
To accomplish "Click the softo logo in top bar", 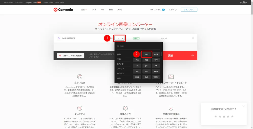I will [x=243, y=3].
